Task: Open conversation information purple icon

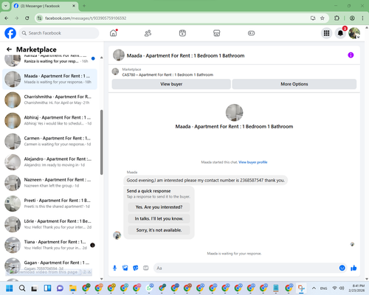Action: point(351,55)
